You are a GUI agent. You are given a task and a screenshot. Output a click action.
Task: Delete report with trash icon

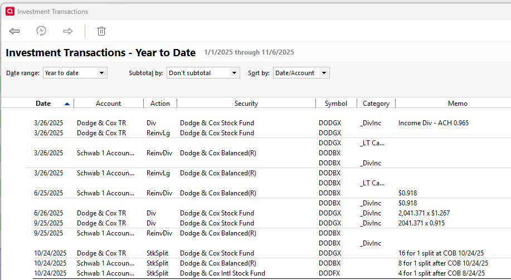coord(101,31)
